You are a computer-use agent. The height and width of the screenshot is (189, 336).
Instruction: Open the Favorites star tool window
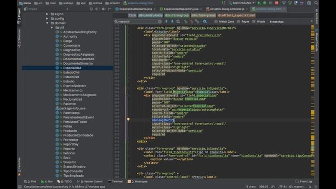[x=19, y=167]
